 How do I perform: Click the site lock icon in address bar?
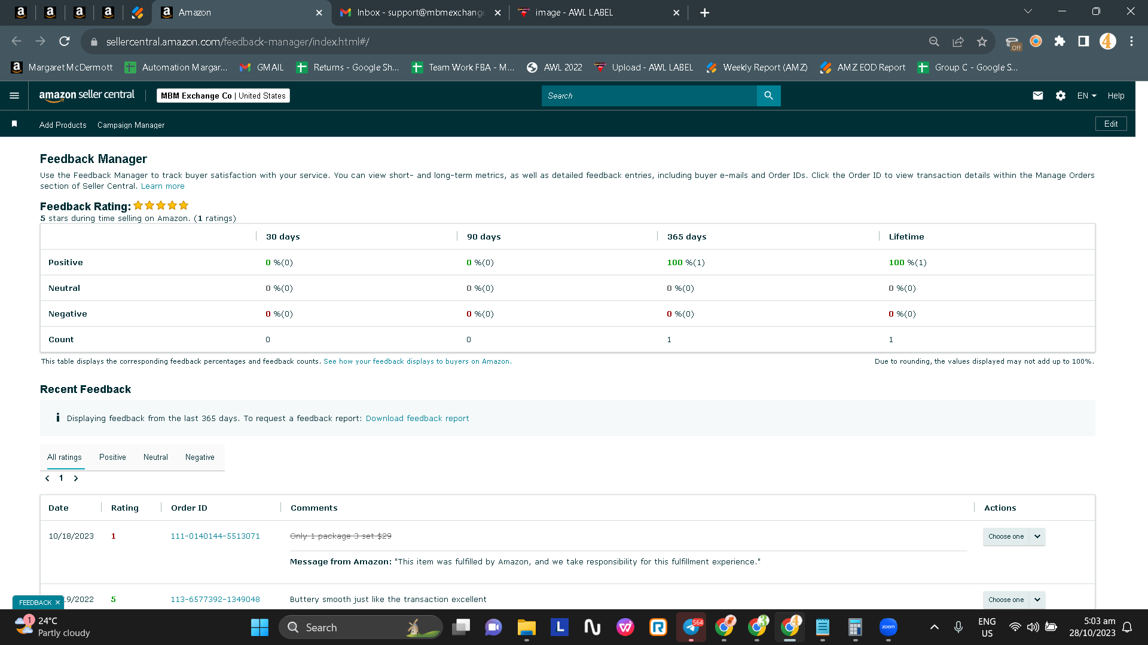click(x=94, y=42)
